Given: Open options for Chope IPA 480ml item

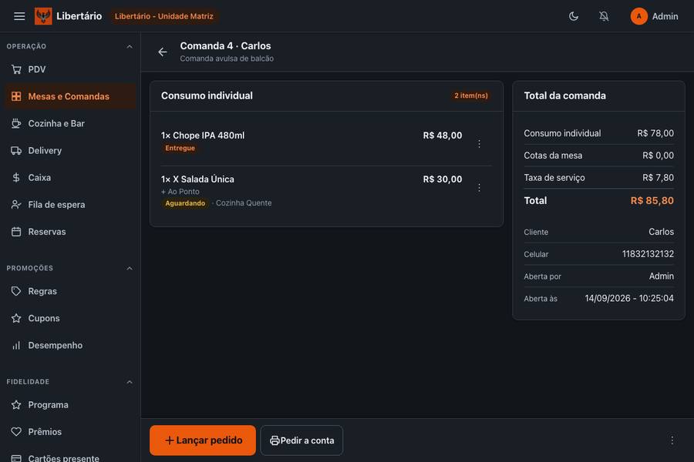Looking at the screenshot, I should (479, 144).
